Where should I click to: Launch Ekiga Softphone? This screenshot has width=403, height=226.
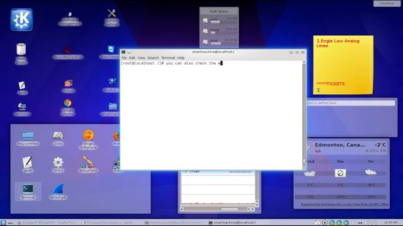click(x=88, y=139)
